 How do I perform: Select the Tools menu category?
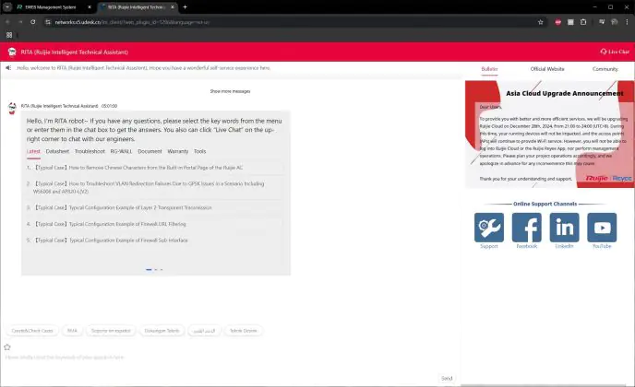click(x=199, y=151)
